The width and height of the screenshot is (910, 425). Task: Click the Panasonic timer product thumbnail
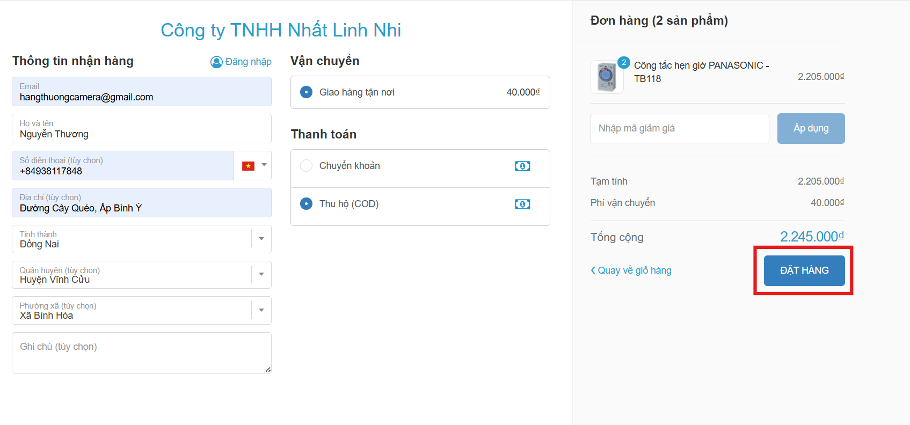point(607,77)
